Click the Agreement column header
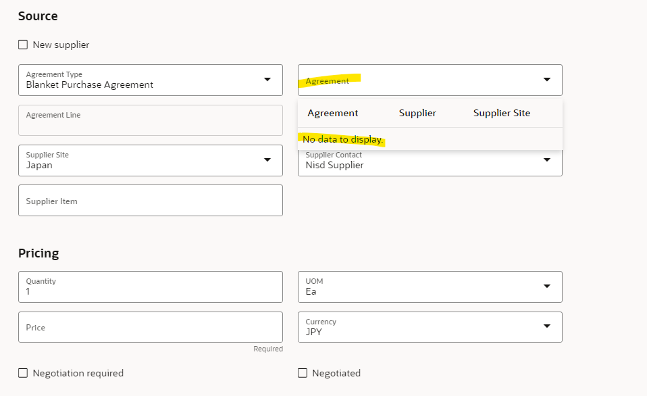This screenshot has height=396, width=647. click(333, 113)
